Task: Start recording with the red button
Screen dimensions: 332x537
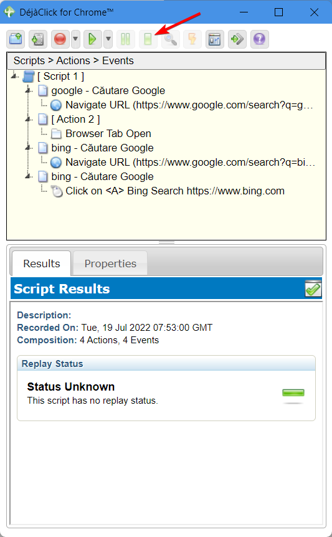Action: point(60,39)
